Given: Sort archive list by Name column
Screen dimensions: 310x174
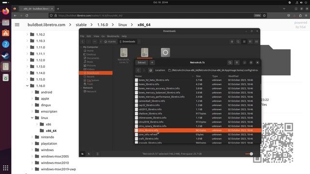Looking at the screenshot, I should [164, 76].
